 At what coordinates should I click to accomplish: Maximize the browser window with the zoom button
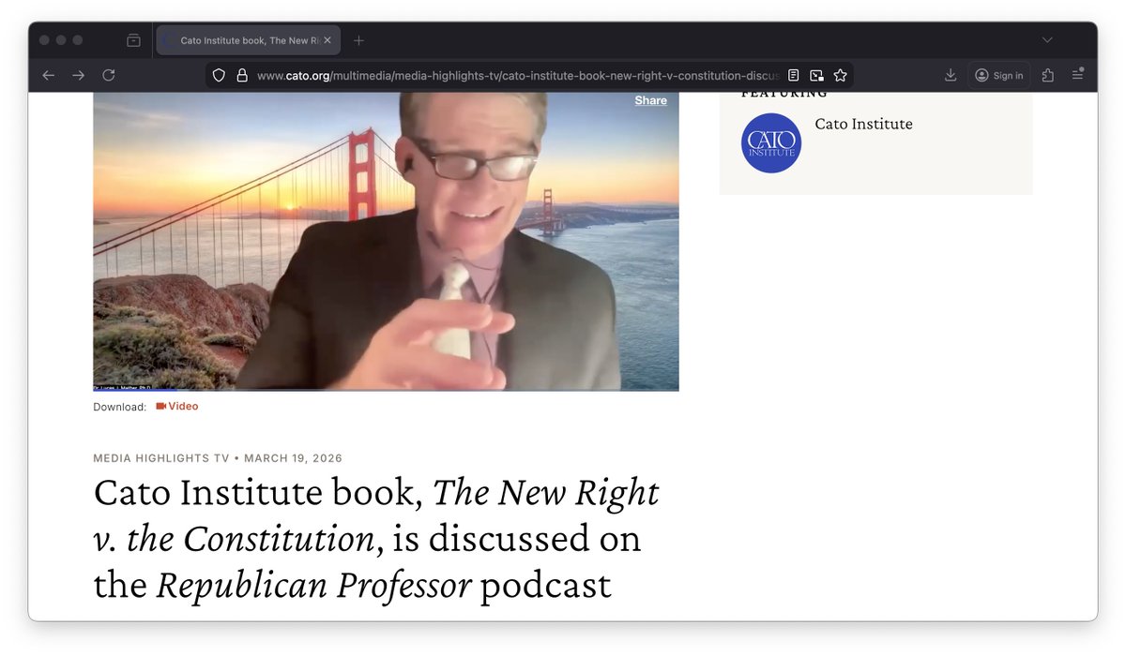(x=78, y=40)
